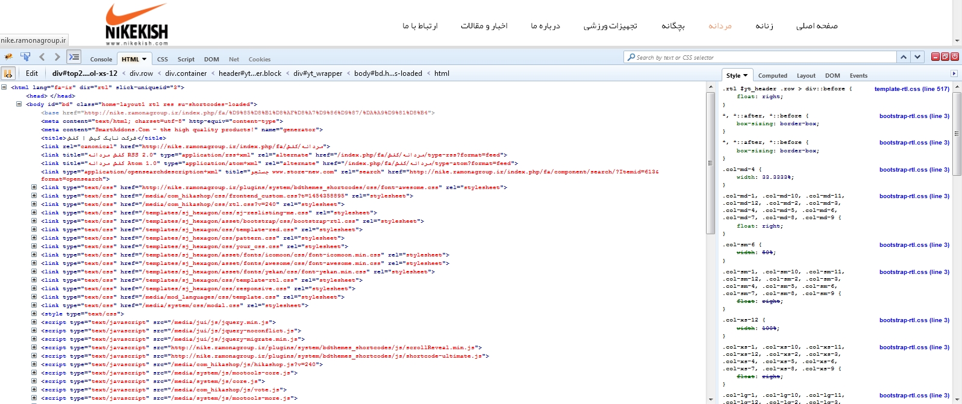This screenshot has width=962, height=404.
Task: Open the DOM main panel tab
Action: [211, 59]
